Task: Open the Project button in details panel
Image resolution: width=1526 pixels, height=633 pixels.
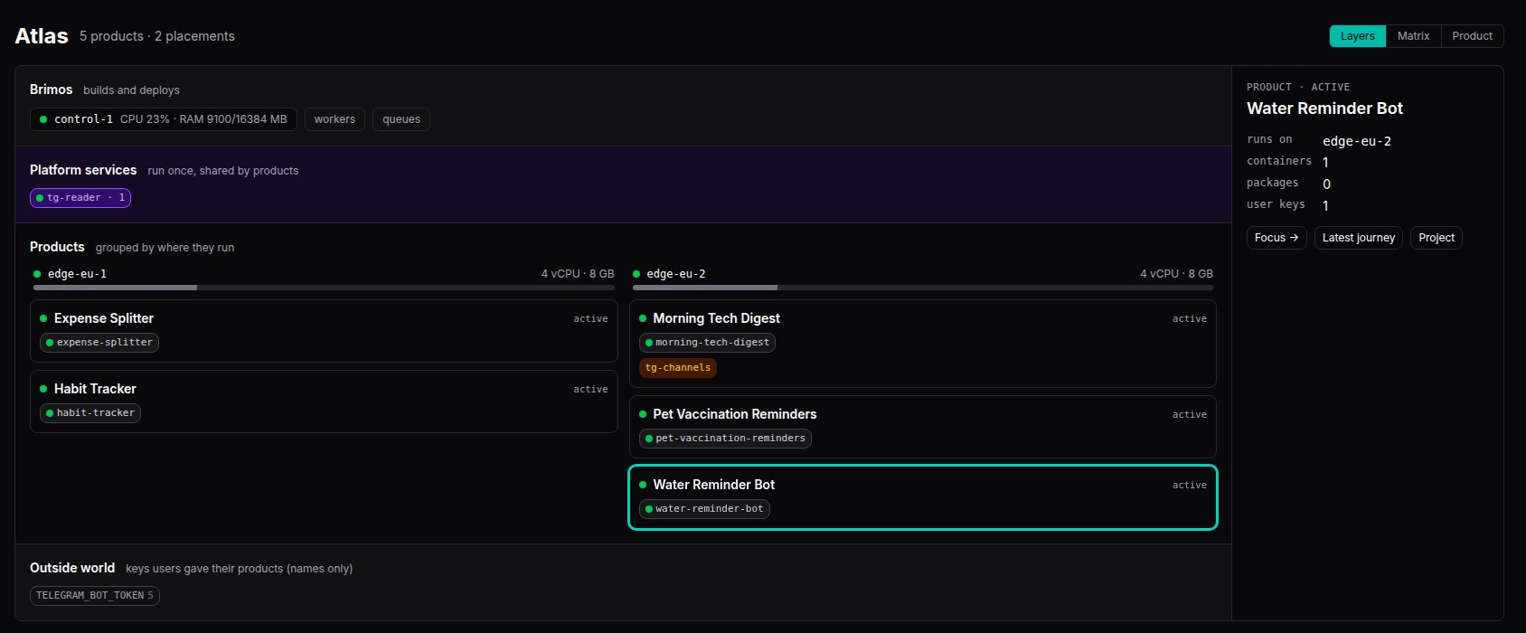Action: point(1436,238)
